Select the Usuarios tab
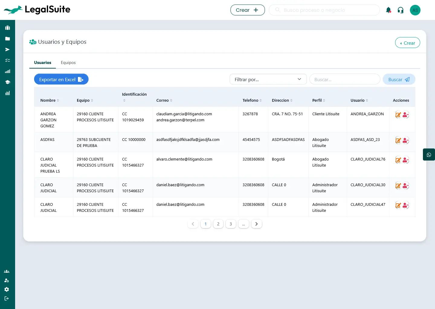 coord(43,63)
